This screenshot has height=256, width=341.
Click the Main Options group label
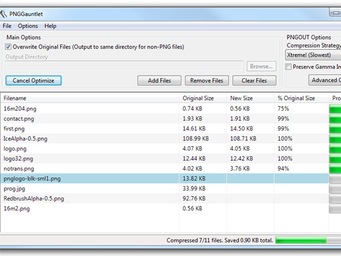(x=24, y=37)
